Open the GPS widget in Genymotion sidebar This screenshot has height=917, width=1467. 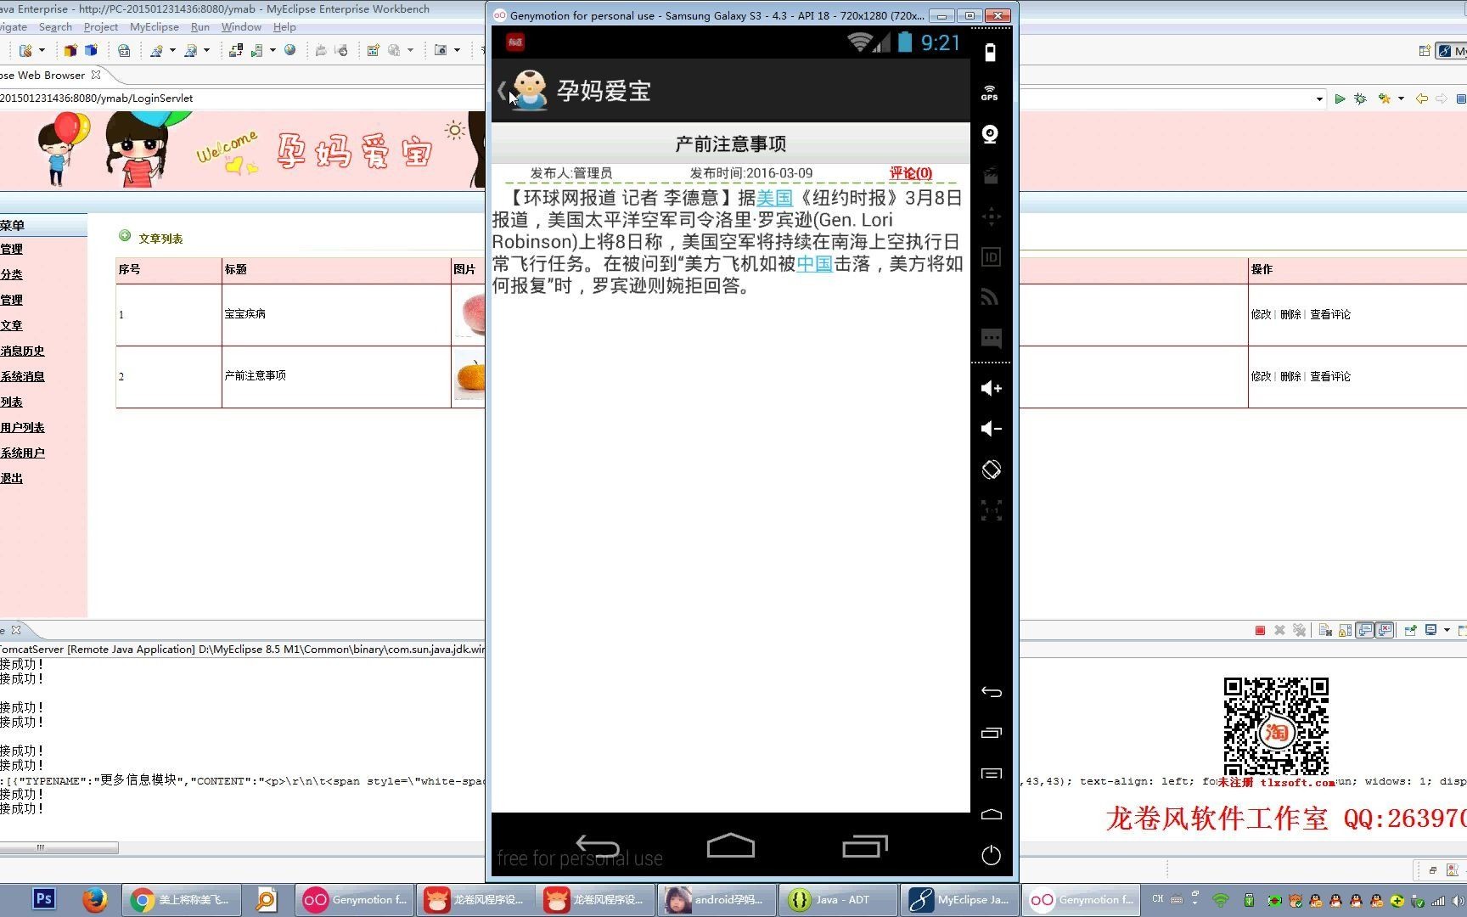pos(989,92)
